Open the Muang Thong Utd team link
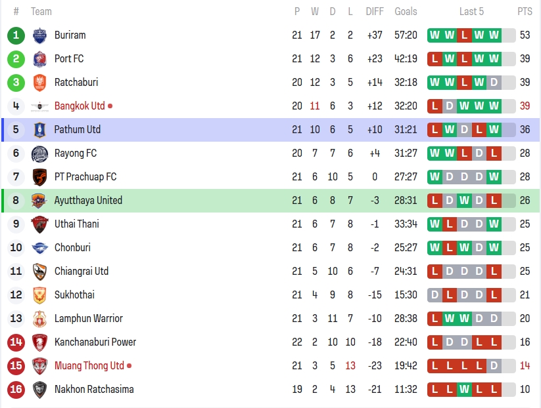Viewport: 541px width, 408px height. 89,366
